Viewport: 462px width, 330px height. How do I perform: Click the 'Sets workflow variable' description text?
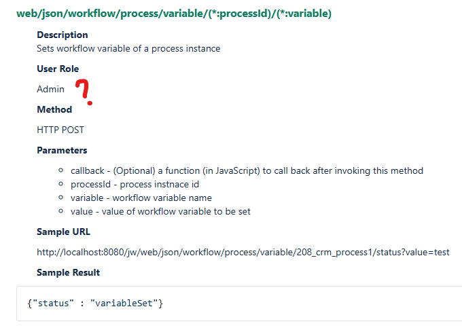pyautogui.click(x=128, y=48)
